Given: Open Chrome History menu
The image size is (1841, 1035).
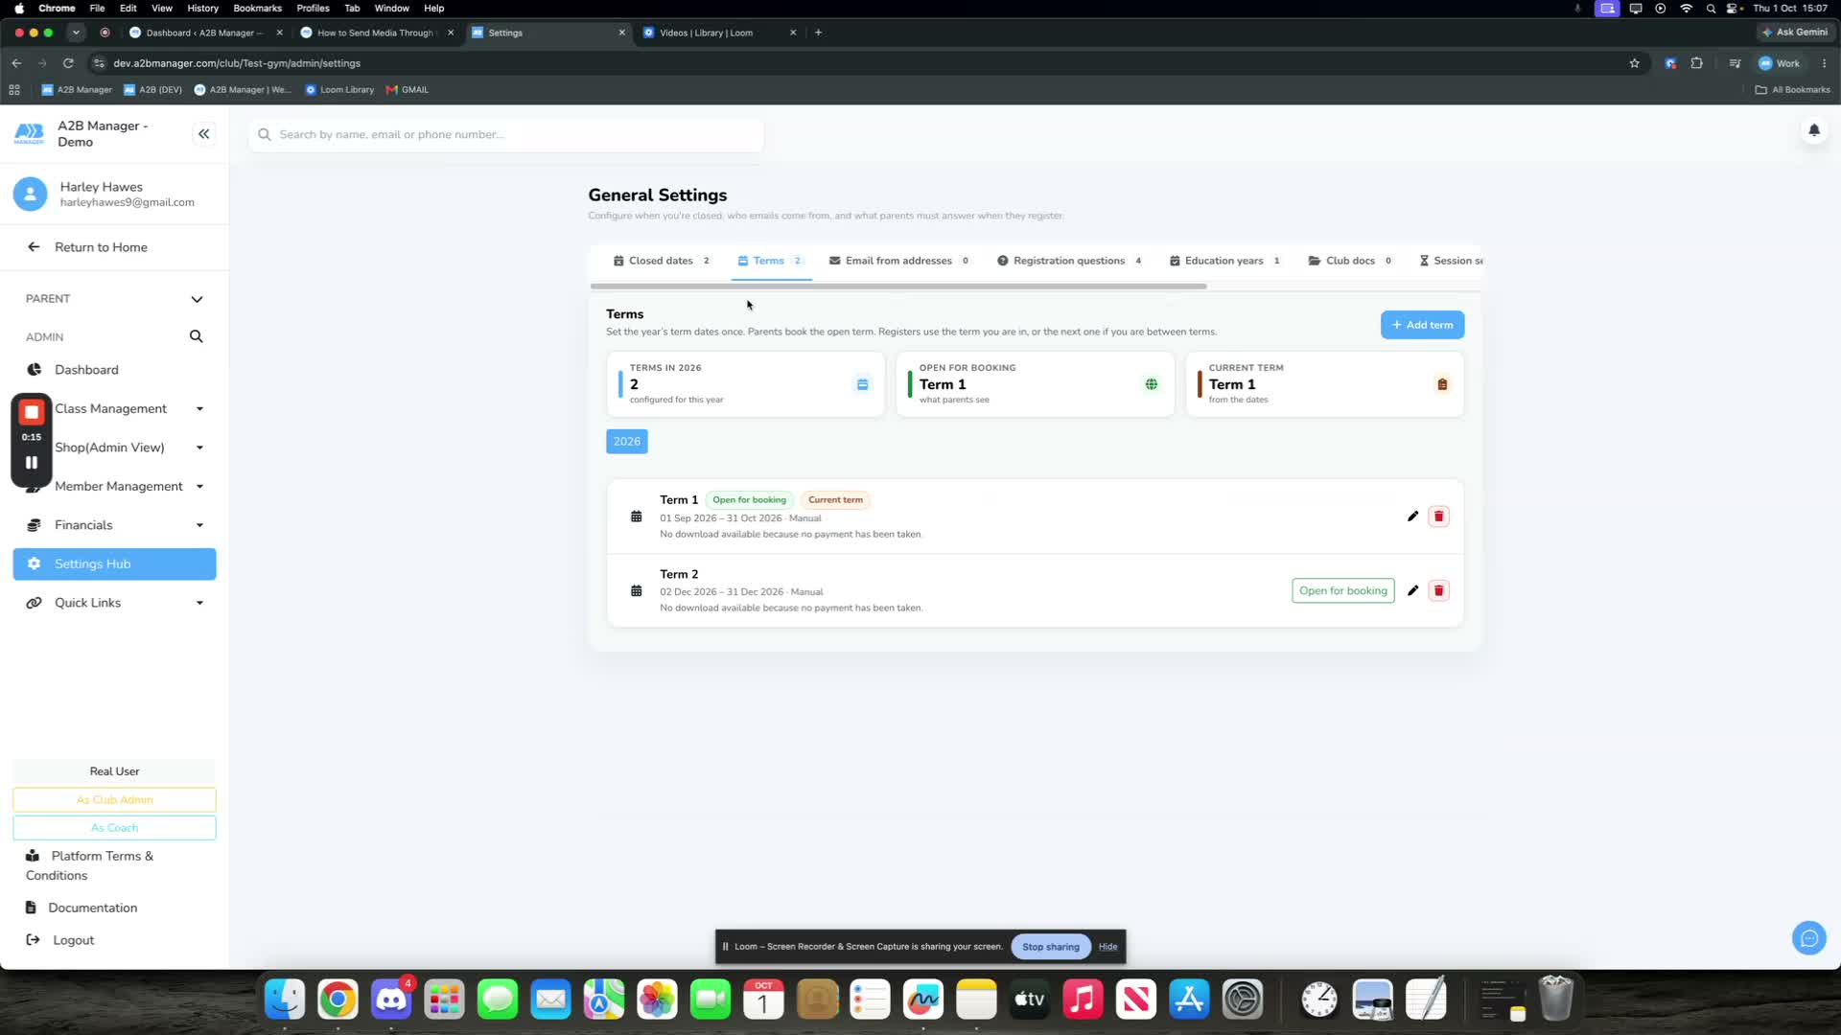Looking at the screenshot, I should coord(202,8).
